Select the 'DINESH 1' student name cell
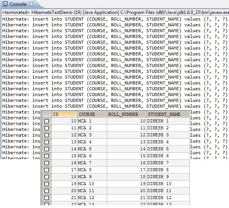 click(168, 121)
